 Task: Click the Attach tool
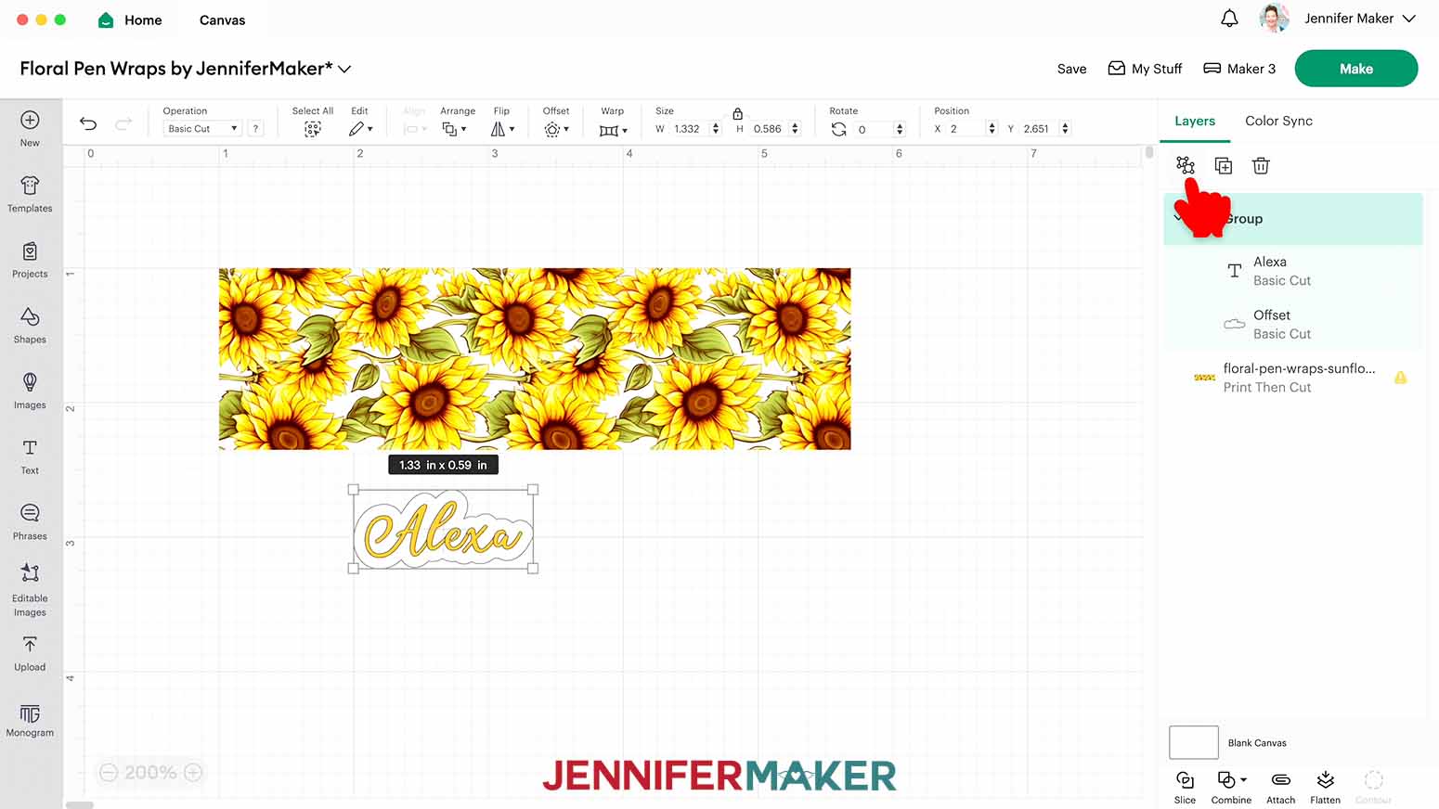(1280, 786)
